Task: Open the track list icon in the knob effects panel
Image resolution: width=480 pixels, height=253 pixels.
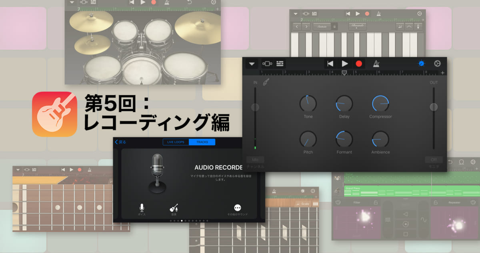Action: click(280, 64)
